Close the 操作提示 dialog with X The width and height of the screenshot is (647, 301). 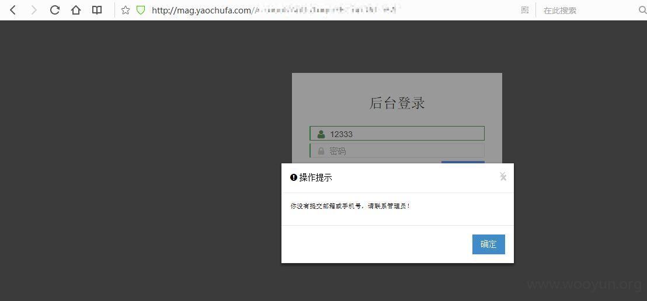click(503, 177)
